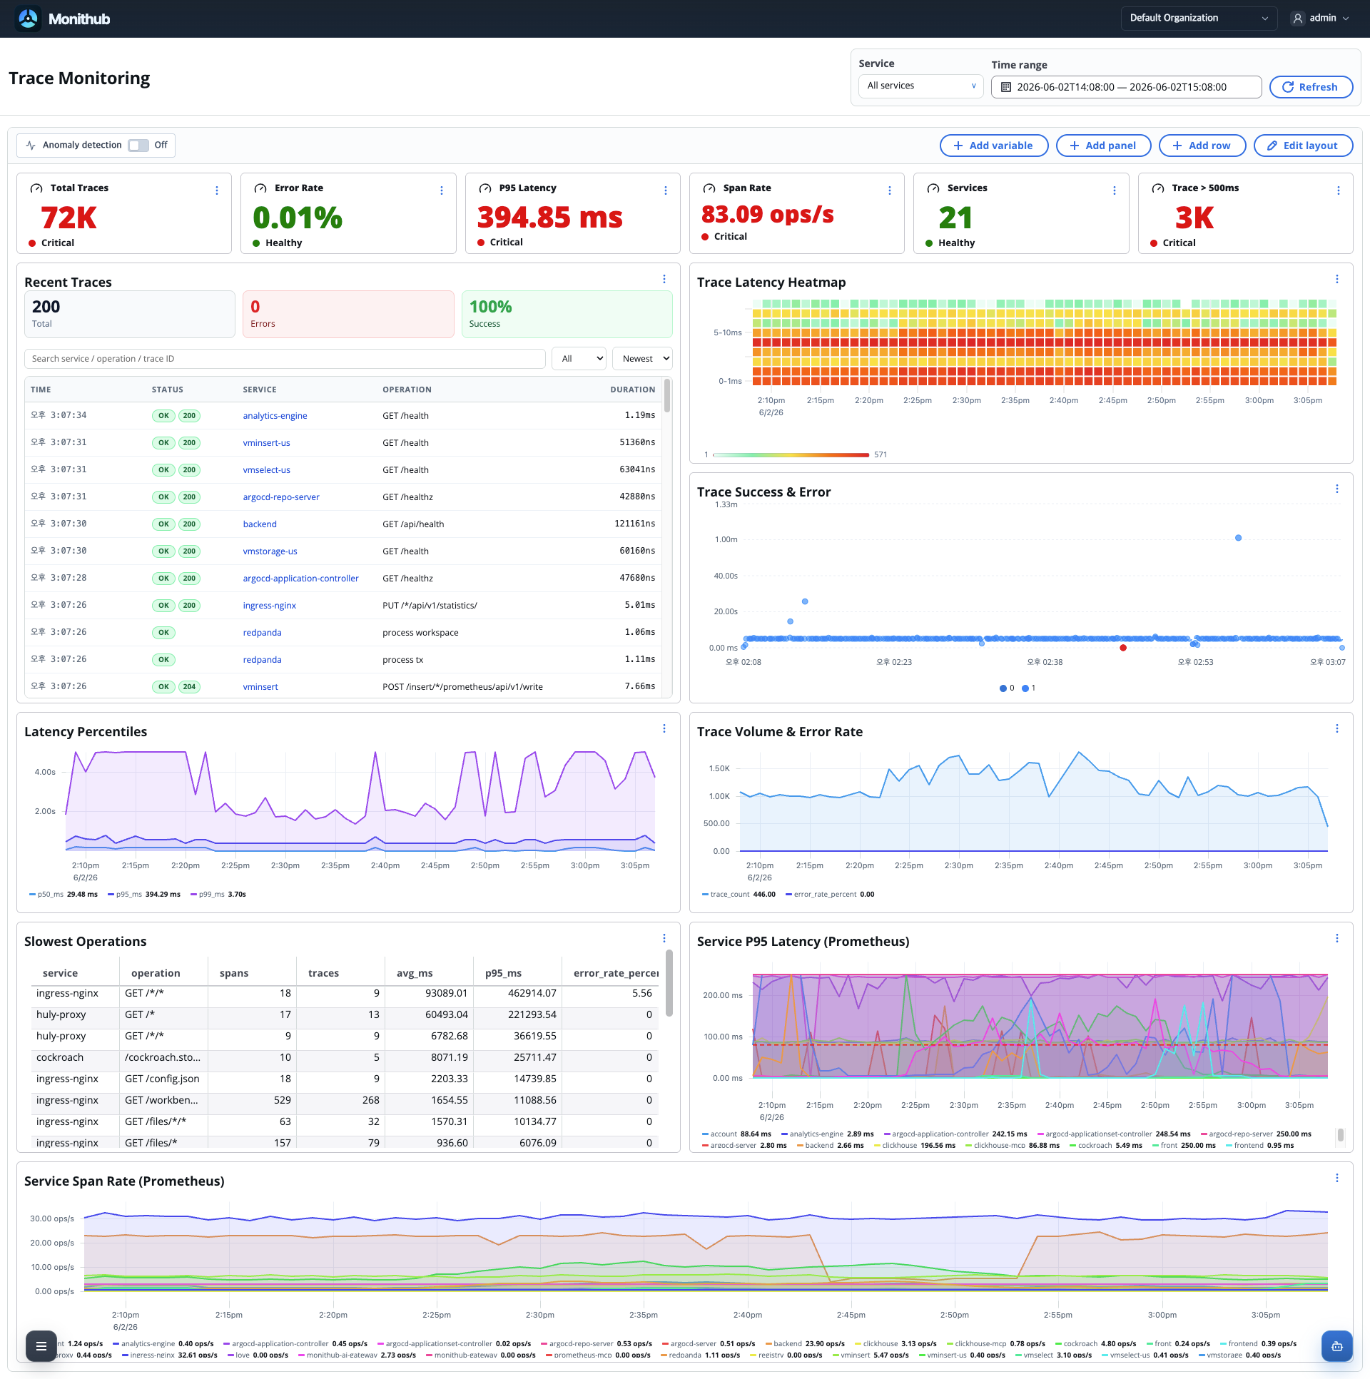The width and height of the screenshot is (1370, 1379).
Task: Click the DURATION column header
Action: (632, 390)
